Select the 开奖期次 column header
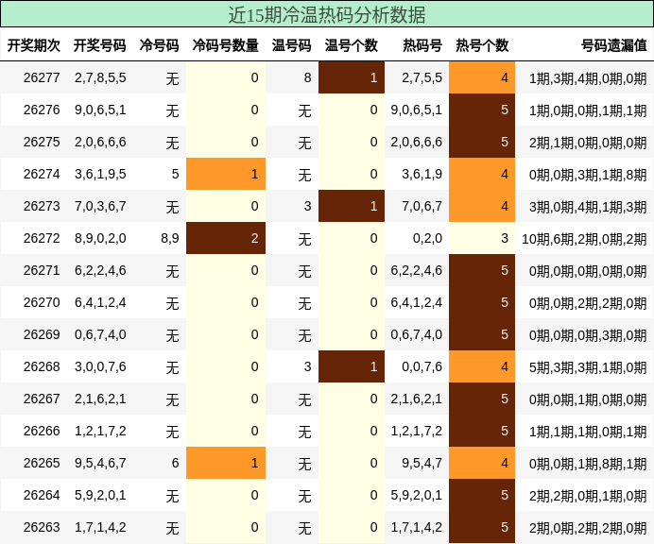The height and width of the screenshot is (544, 654). pos(34,45)
